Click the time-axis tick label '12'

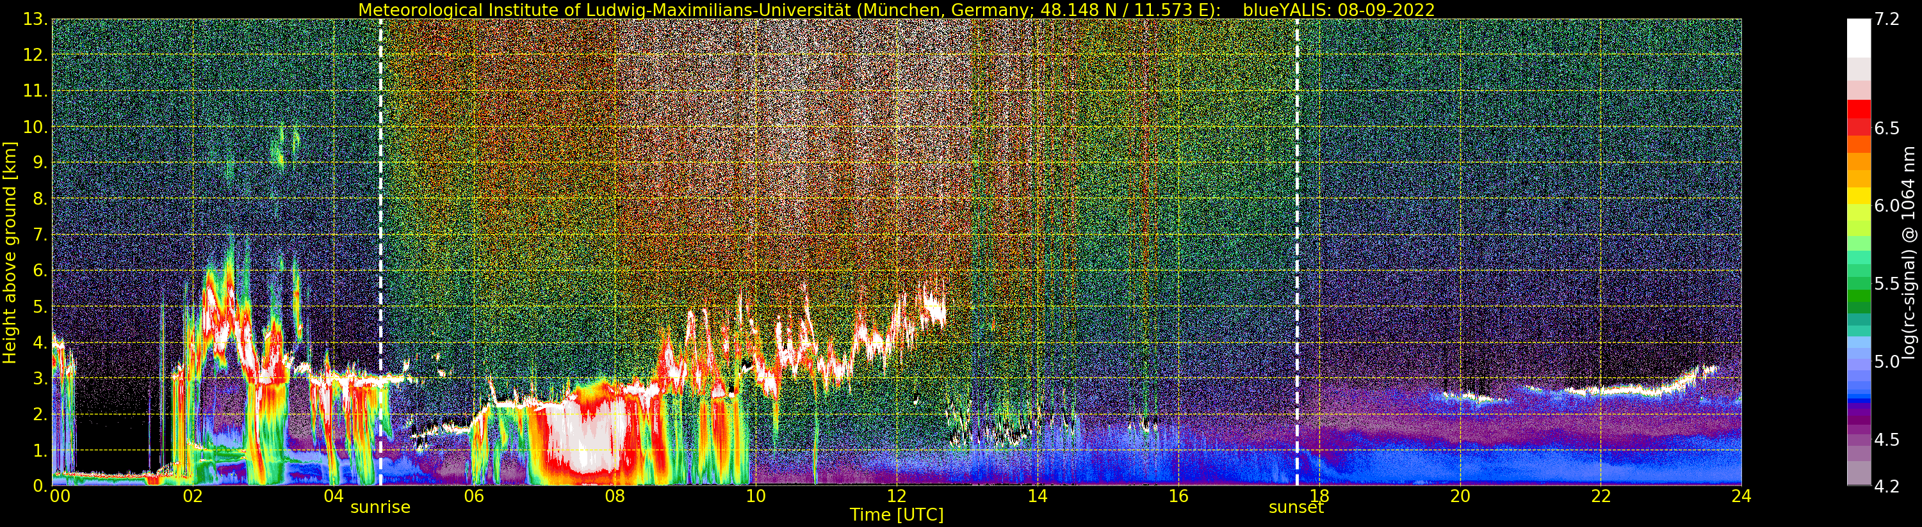[x=897, y=496]
